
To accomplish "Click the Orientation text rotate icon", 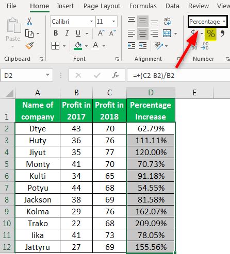I will click(x=159, y=46).
